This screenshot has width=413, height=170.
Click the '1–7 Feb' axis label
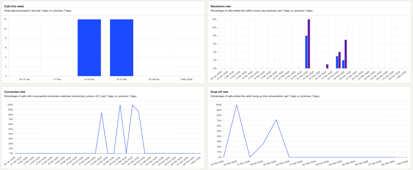tap(57, 79)
